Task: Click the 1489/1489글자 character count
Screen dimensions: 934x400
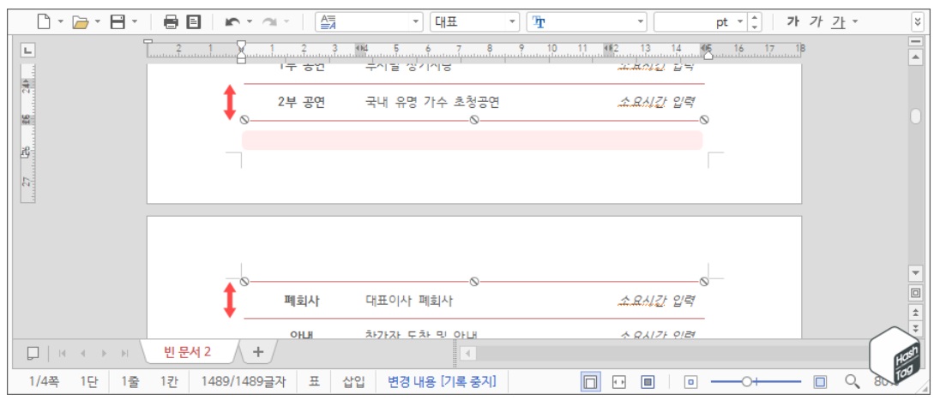Action: coord(243,381)
